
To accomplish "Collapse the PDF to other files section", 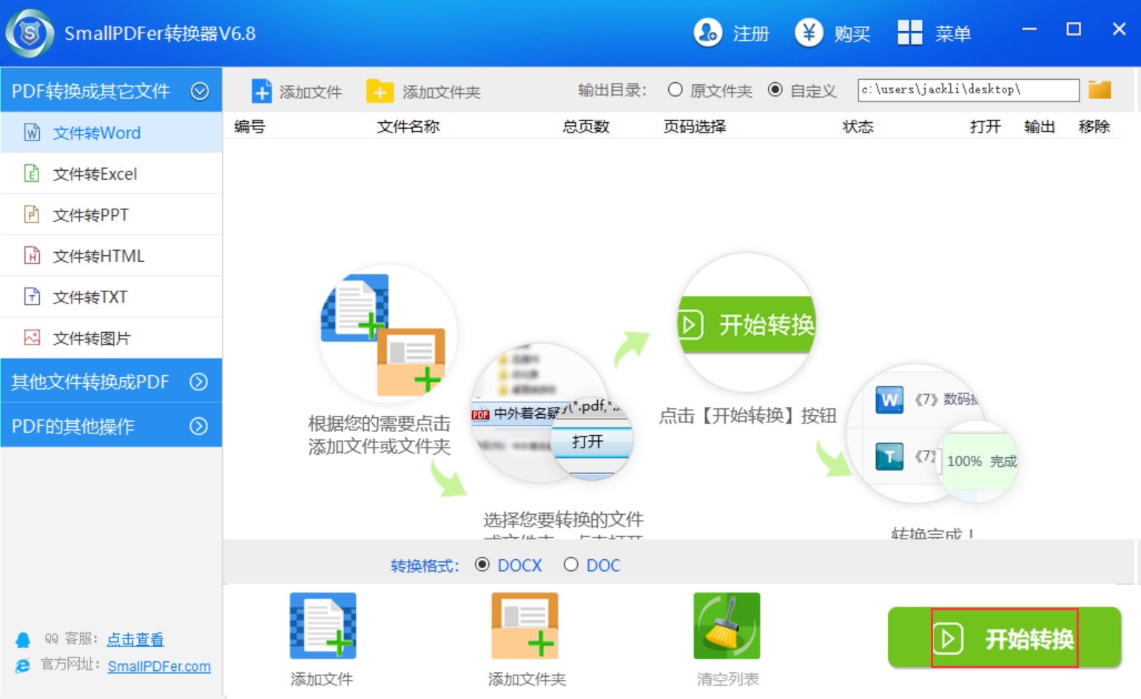I will click(200, 91).
